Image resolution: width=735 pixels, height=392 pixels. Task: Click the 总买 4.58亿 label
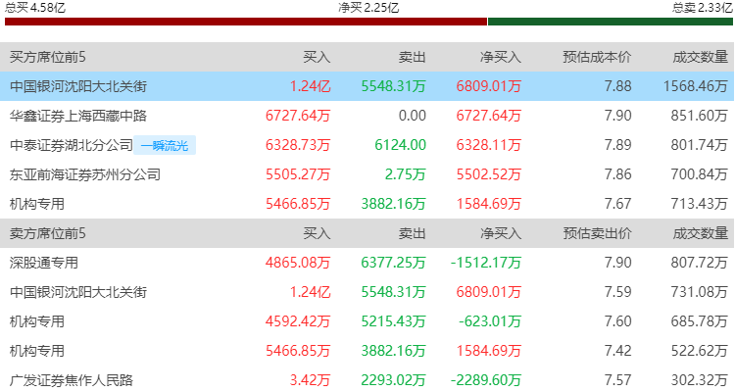(35, 8)
